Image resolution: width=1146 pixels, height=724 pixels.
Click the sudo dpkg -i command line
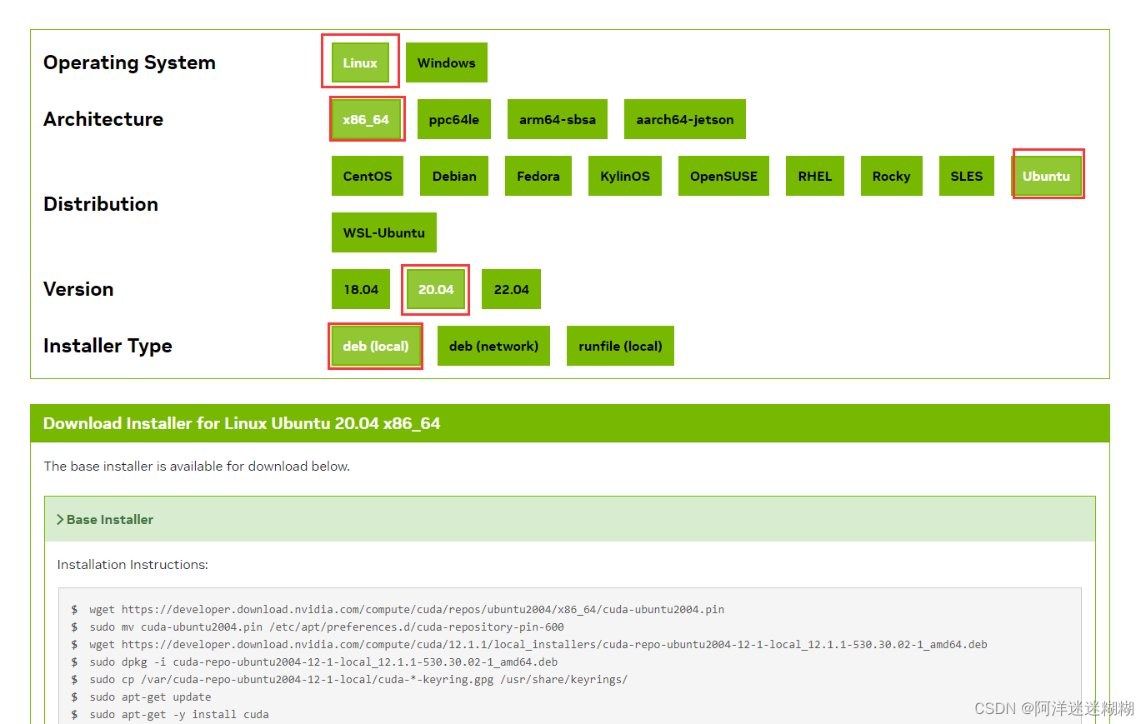pos(323,662)
